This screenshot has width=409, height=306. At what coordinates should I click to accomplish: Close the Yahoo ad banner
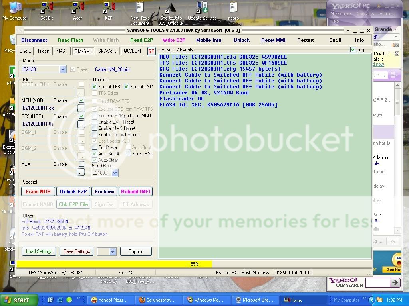point(397,54)
